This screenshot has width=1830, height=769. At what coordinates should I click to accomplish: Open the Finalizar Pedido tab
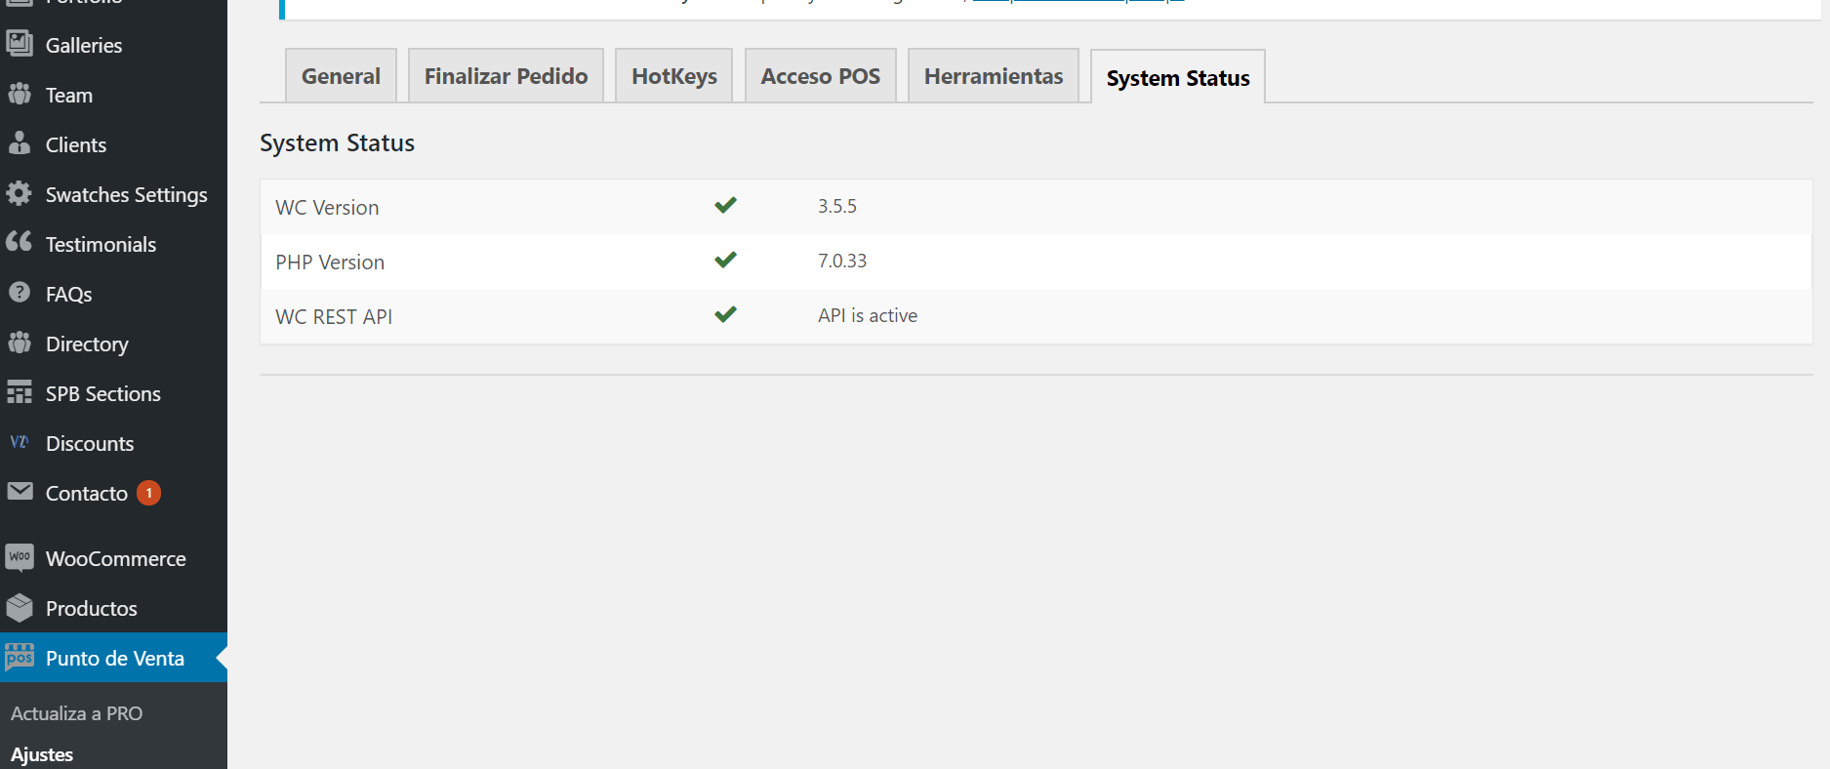506,76
